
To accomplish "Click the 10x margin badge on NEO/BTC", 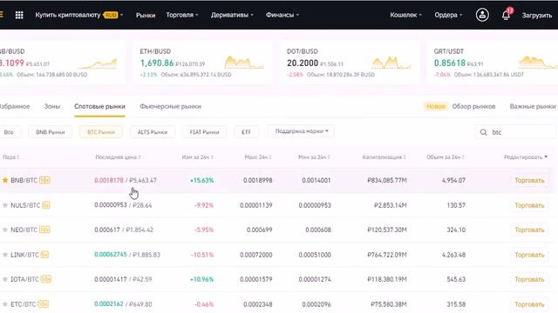I will pos(44,230).
